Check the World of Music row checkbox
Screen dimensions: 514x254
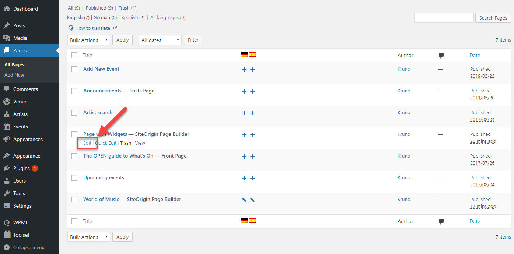point(74,199)
